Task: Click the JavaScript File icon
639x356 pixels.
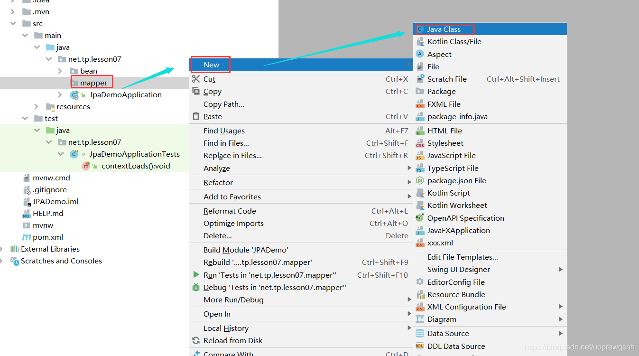Action: point(420,156)
